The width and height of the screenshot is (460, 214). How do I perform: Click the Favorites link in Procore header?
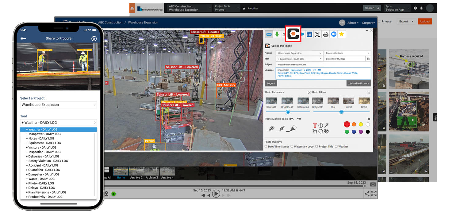251,9
